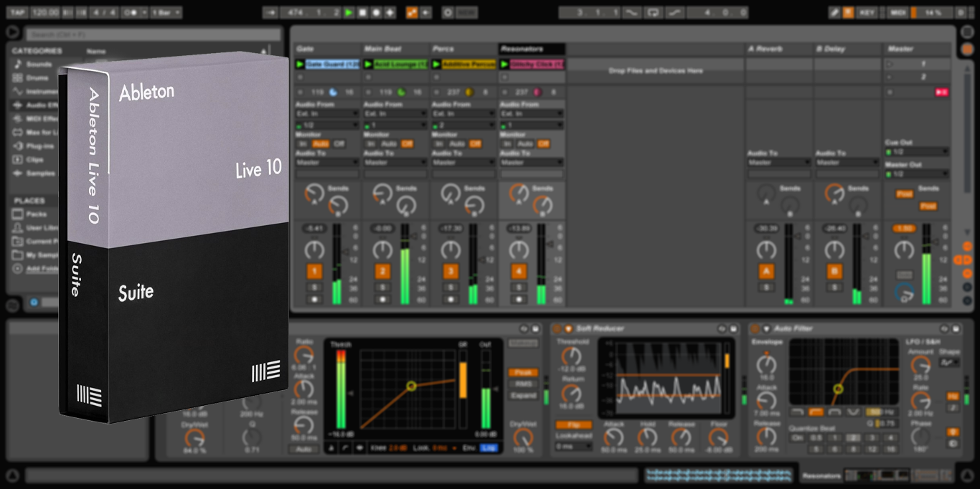Toggle track activator 4 on Resonators track
The width and height of the screenshot is (980, 489).
[518, 271]
